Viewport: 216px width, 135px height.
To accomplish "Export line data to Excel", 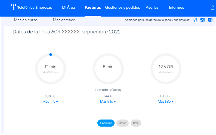I will point(210,20).
